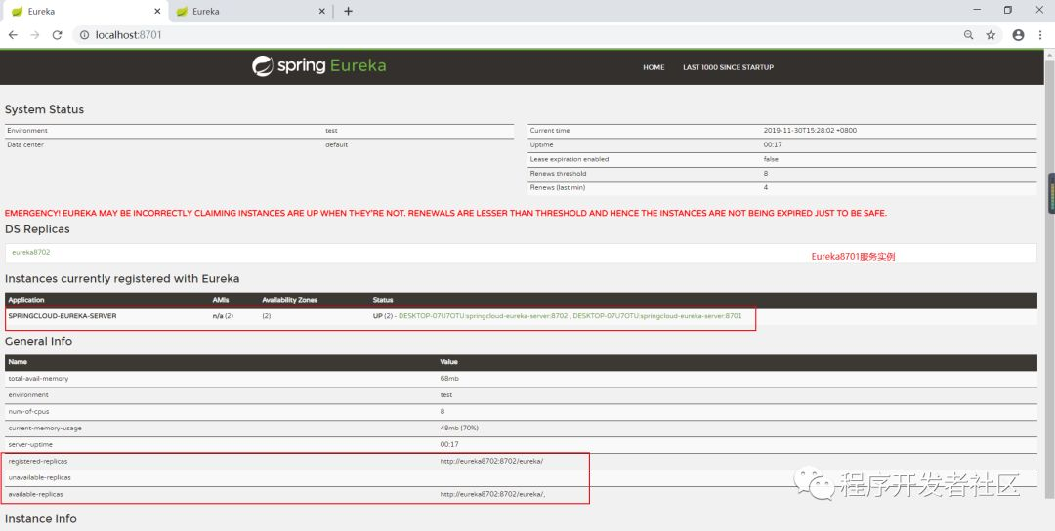Open LAST 1000 SINCE STARTUP page
Screen dimensions: 1055x531
(x=728, y=67)
